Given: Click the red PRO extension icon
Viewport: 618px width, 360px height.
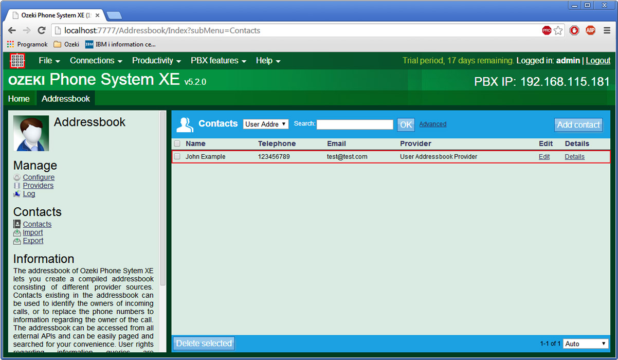Looking at the screenshot, I should 547,30.
